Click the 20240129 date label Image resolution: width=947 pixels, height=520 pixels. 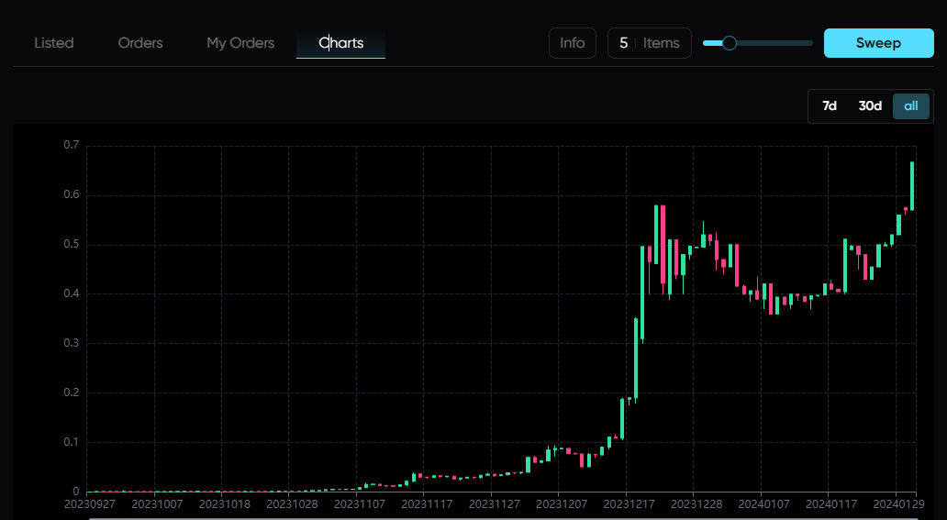[898, 503]
